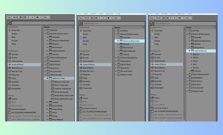223x135 pixels.
Task: Click browser preview icon beside left search field
Action: point(8,22)
